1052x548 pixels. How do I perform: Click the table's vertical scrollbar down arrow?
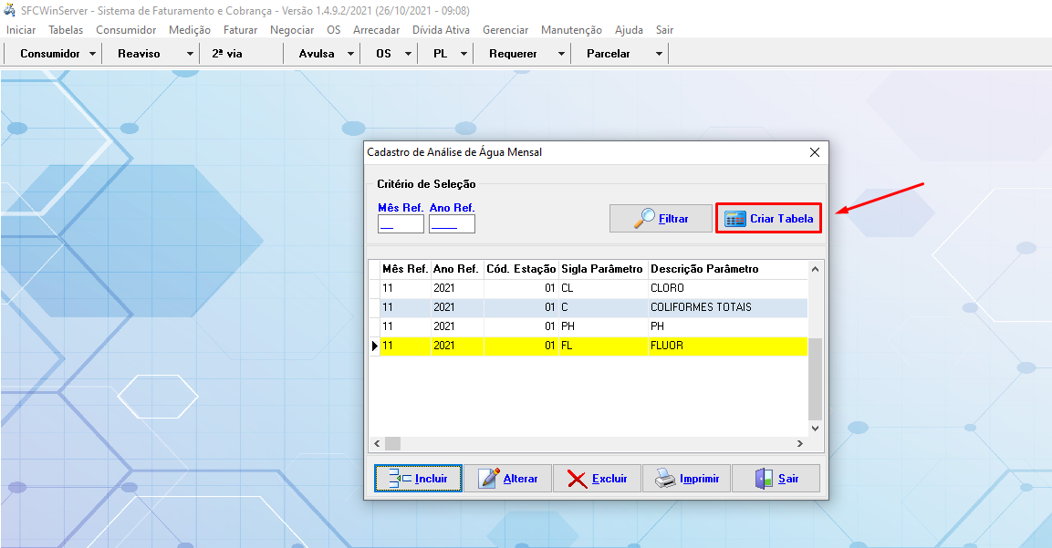[x=816, y=428]
